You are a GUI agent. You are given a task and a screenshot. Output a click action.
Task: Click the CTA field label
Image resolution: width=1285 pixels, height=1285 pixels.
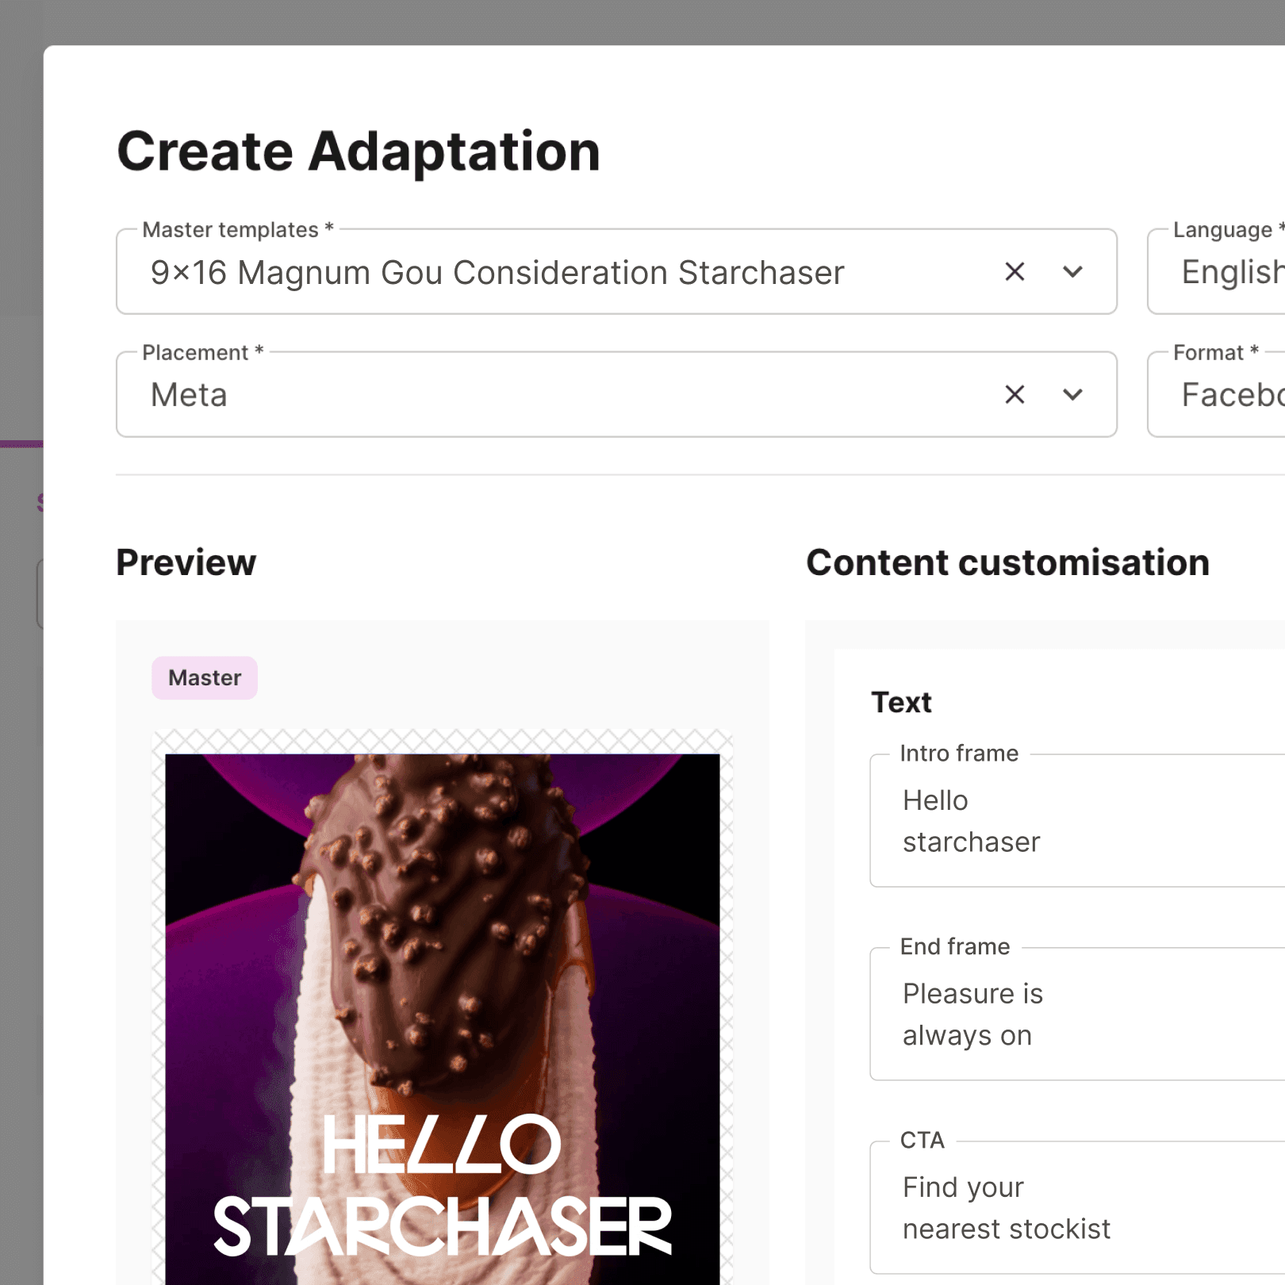point(923,1140)
